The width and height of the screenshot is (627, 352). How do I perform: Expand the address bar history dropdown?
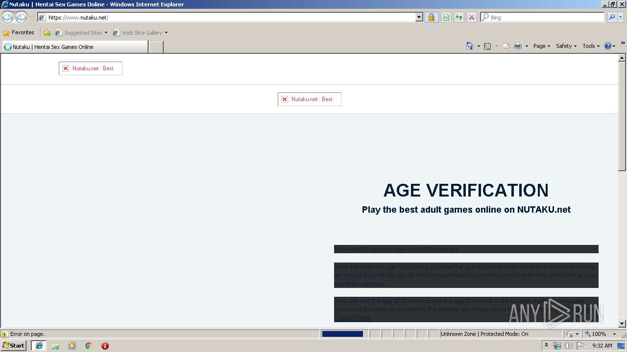point(419,18)
